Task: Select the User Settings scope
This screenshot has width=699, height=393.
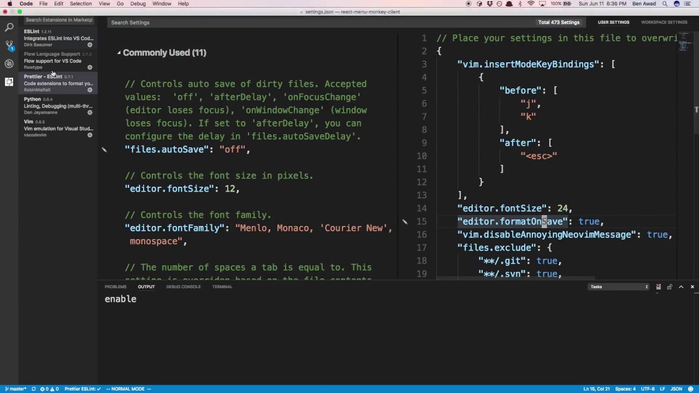Action: (613, 22)
